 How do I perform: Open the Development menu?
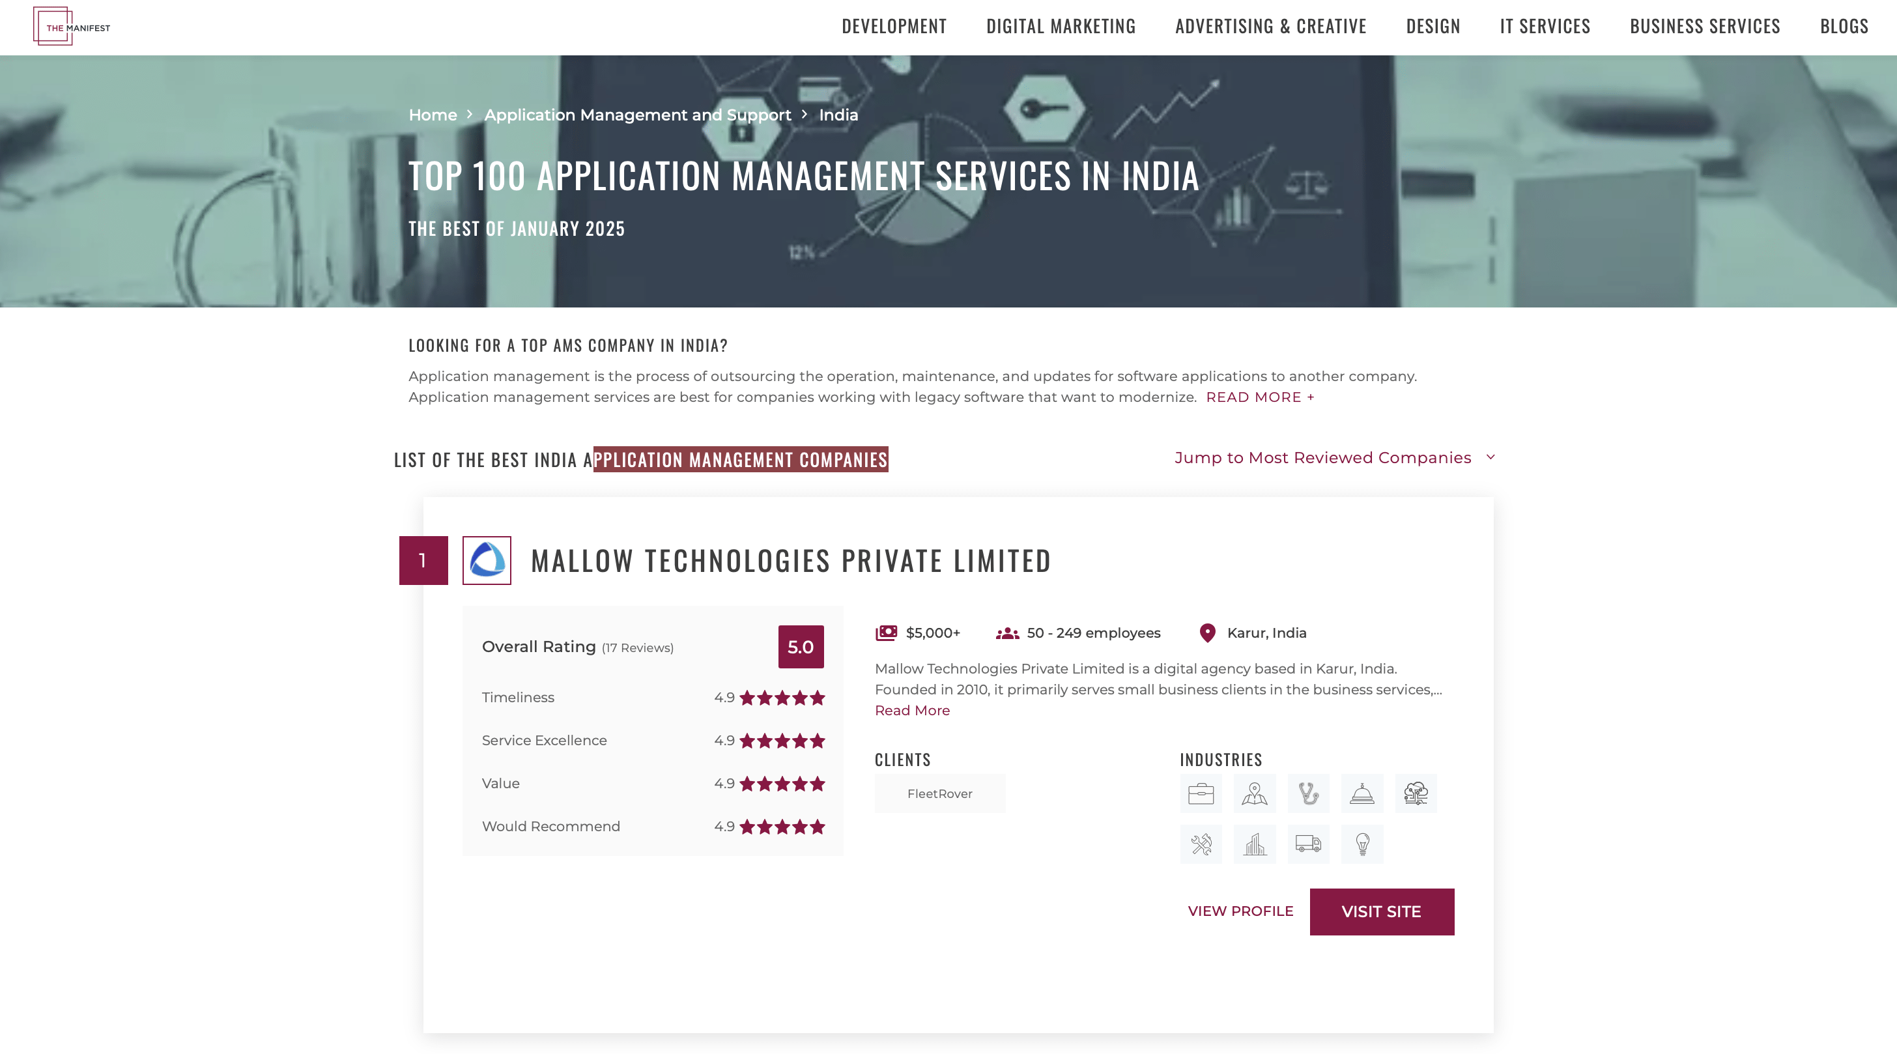(x=894, y=27)
